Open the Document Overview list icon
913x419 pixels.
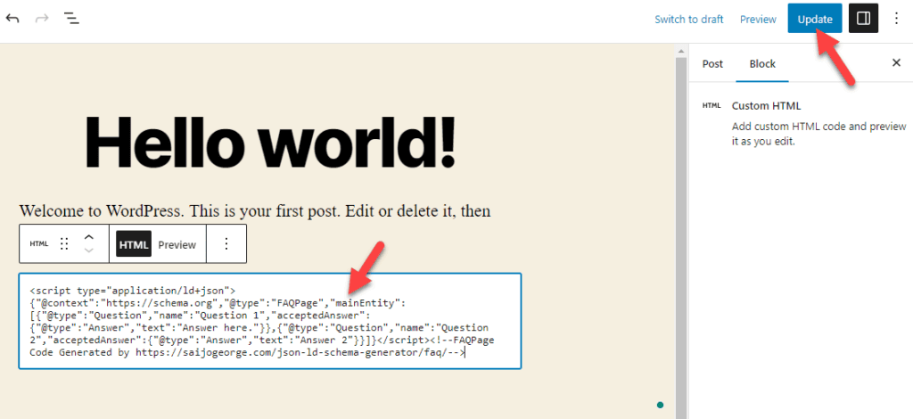pos(71,19)
